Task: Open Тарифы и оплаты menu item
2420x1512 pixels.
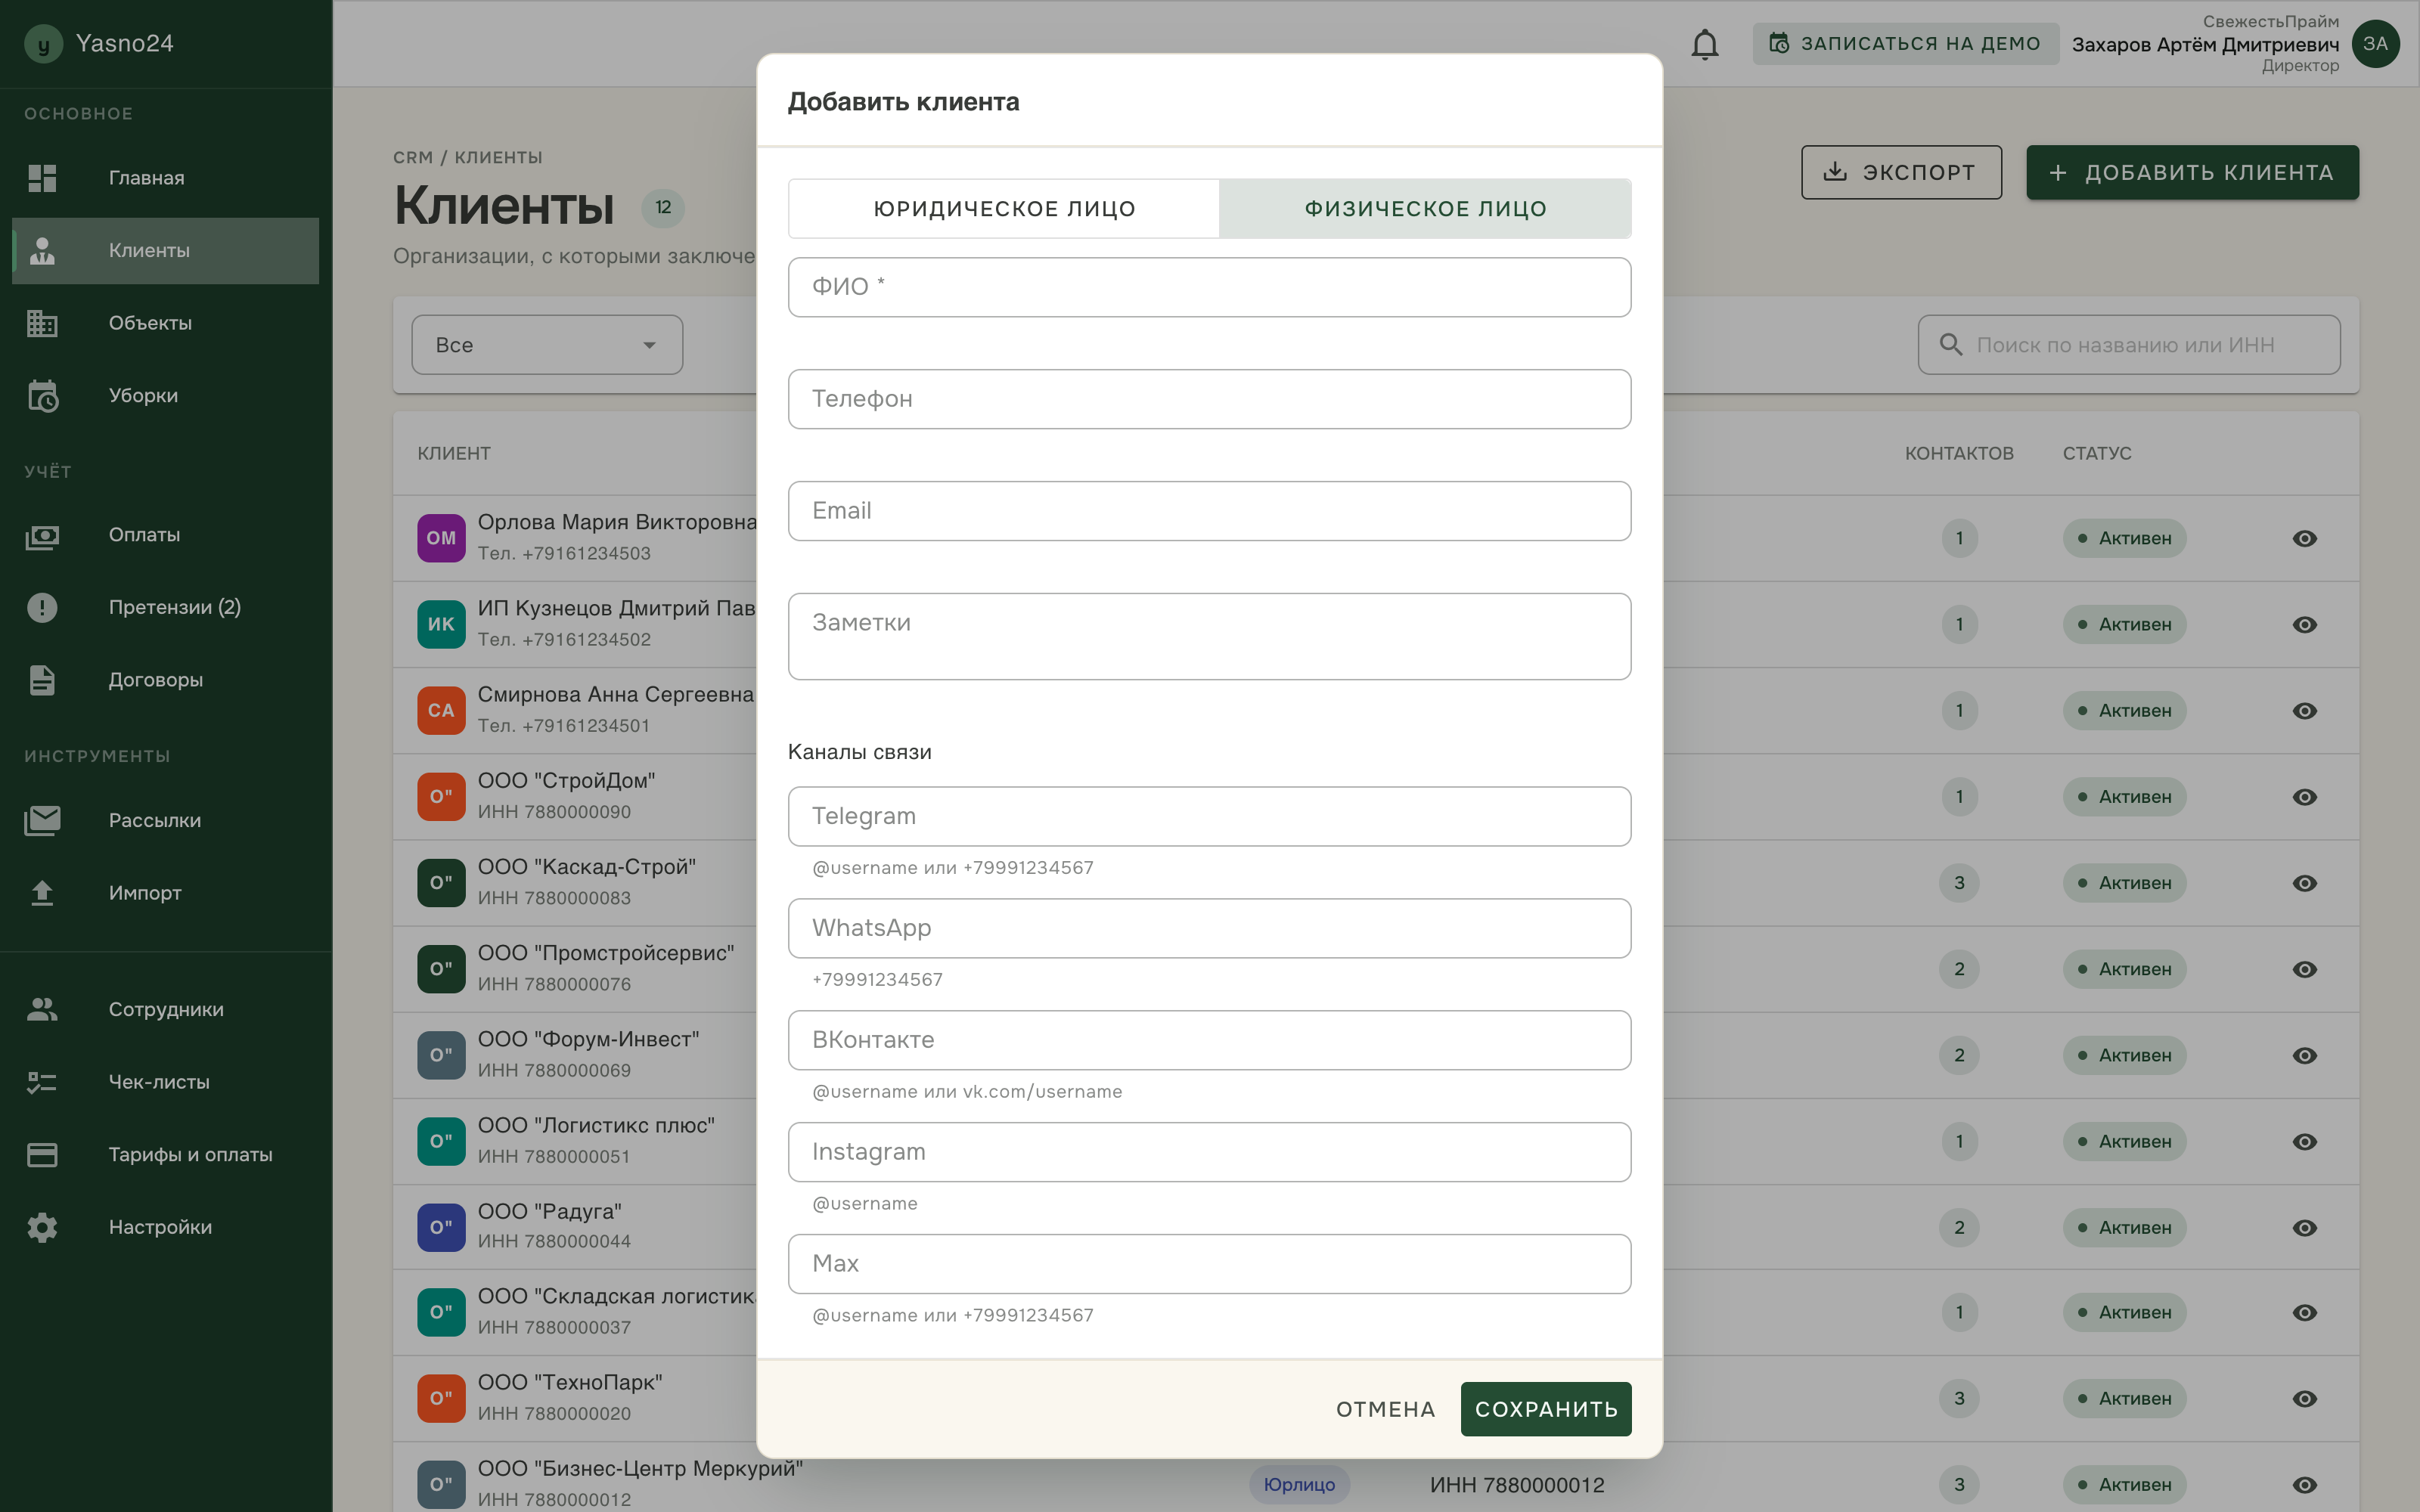Action: 166,1155
